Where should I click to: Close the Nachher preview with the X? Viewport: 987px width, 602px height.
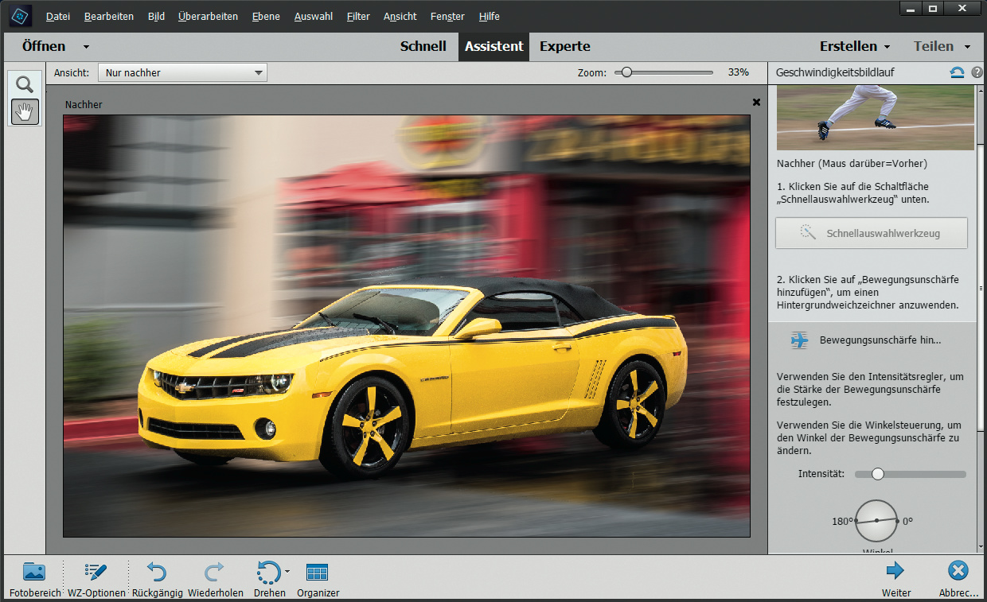click(x=756, y=102)
